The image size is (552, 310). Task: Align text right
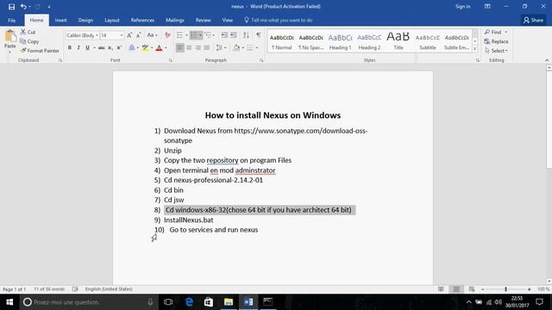(x=198, y=47)
